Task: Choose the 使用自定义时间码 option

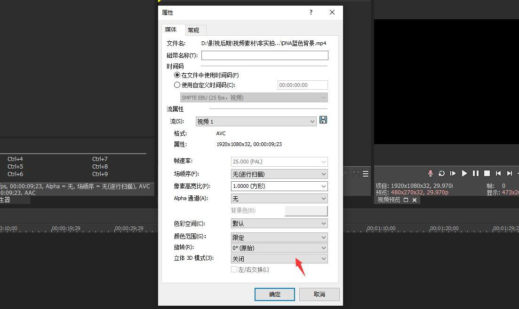Action: [177, 85]
